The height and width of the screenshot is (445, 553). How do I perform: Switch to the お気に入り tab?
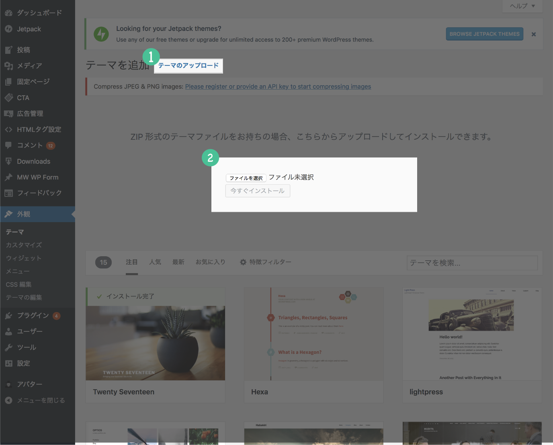[x=211, y=262]
